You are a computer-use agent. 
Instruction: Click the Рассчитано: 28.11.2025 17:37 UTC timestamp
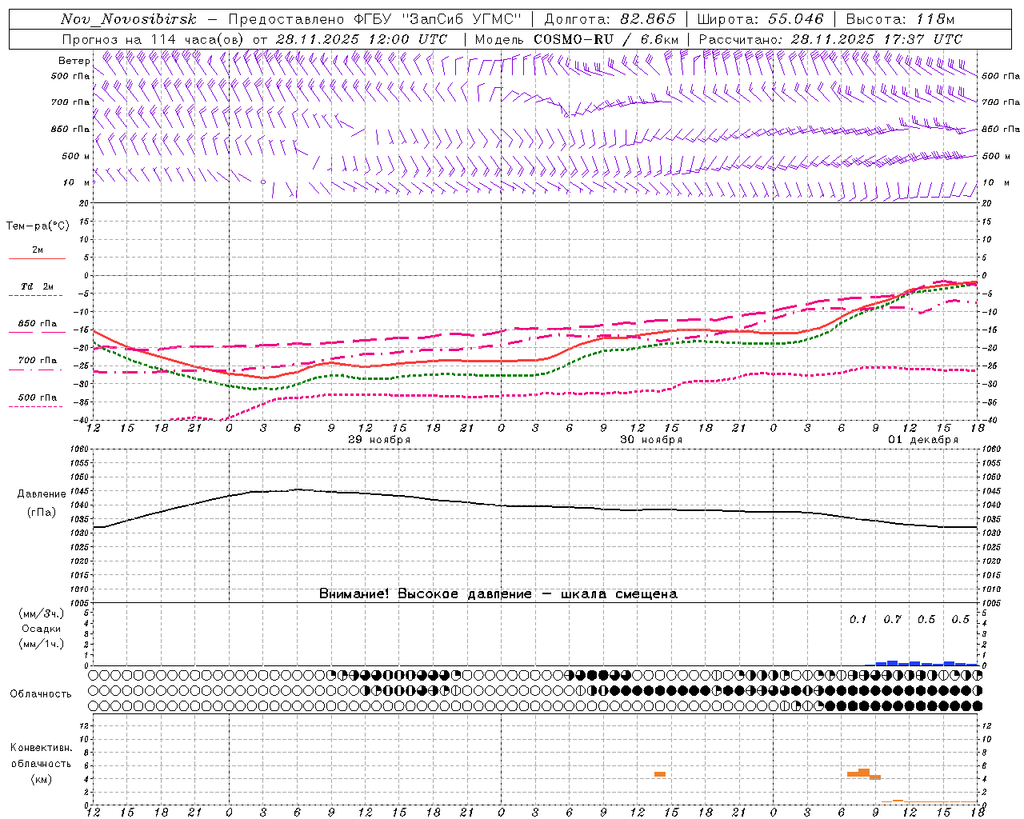(x=830, y=39)
